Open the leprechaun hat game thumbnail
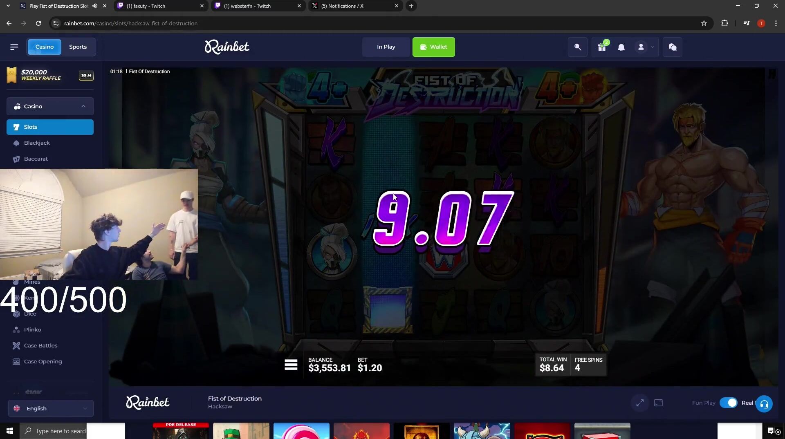This screenshot has width=785, height=439. click(x=241, y=431)
